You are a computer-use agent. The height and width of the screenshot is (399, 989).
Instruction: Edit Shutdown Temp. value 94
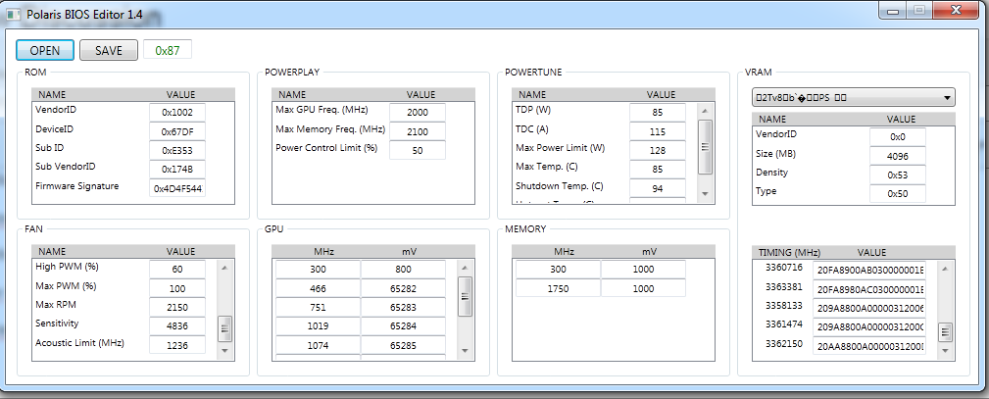pos(658,188)
